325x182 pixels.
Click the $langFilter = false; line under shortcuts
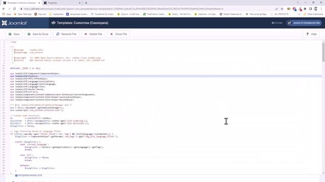tap(22, 126)
